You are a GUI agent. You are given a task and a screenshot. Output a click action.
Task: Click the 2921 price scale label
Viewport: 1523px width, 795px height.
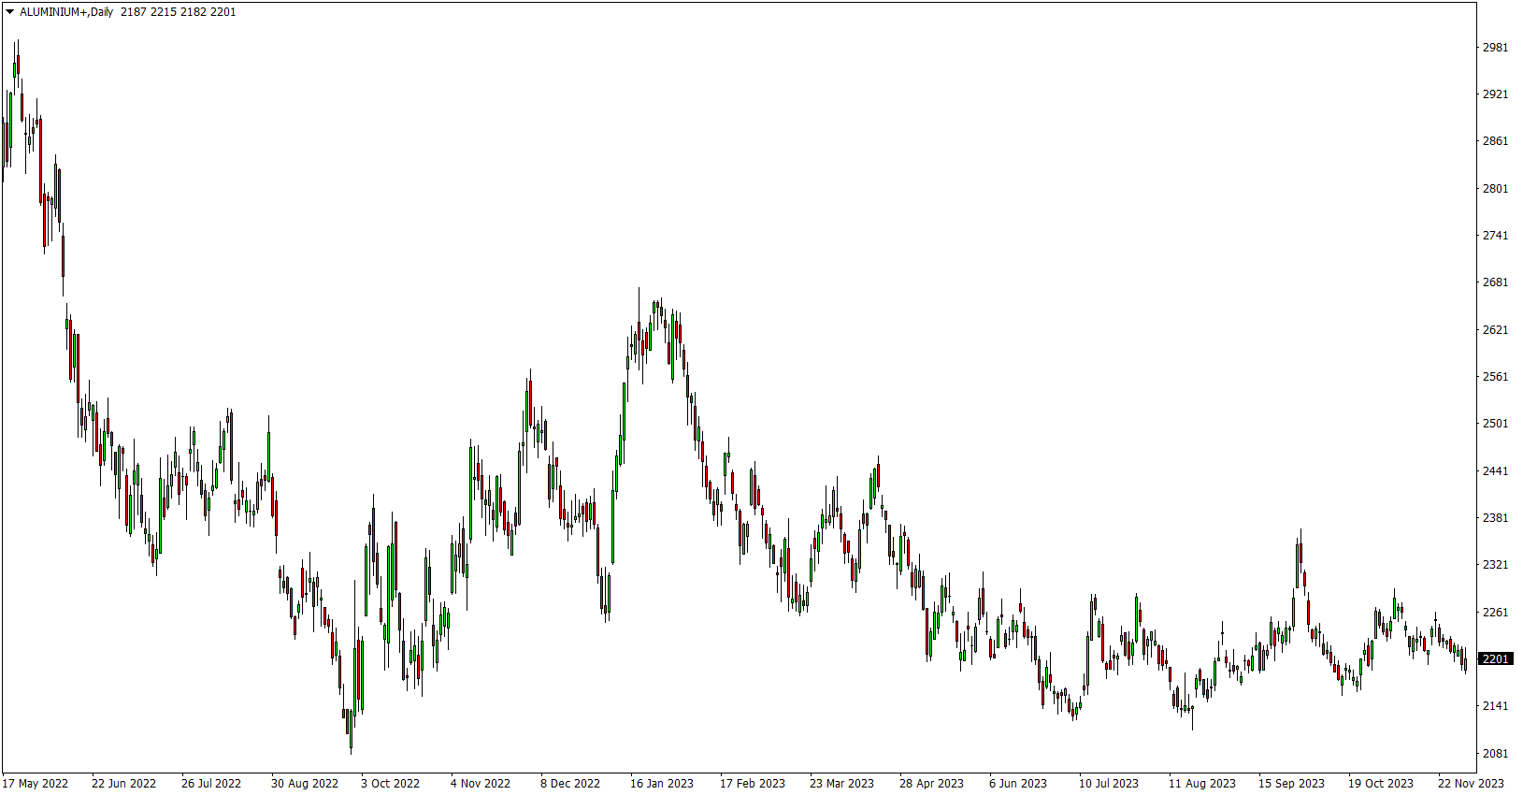point(1495,94)
